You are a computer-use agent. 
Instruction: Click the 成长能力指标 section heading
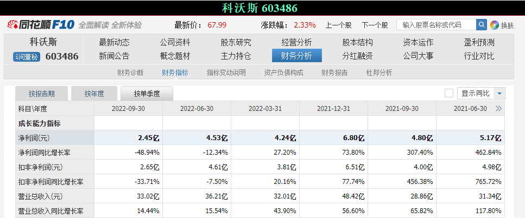pyautogui.click(x=40, y=123)
